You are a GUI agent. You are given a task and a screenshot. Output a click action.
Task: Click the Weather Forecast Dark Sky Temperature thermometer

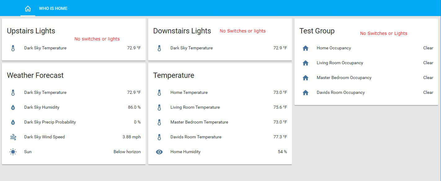click(x=13, y=92)
